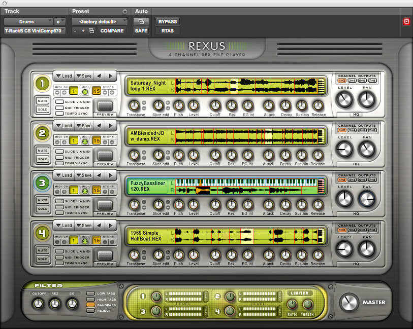Click the keyboard icon on channel 1 waveform
Image resolution: width=413 pixels, height=329 pixels.
pyautogui.click(x=322, y=86)
